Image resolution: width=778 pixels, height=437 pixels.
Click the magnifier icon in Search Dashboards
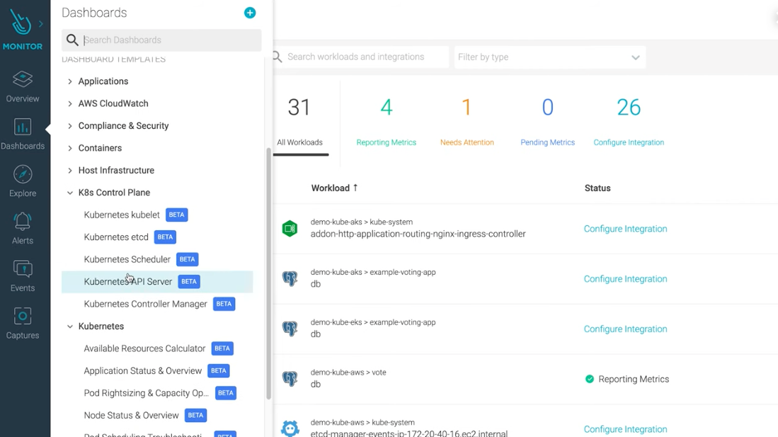72,40
